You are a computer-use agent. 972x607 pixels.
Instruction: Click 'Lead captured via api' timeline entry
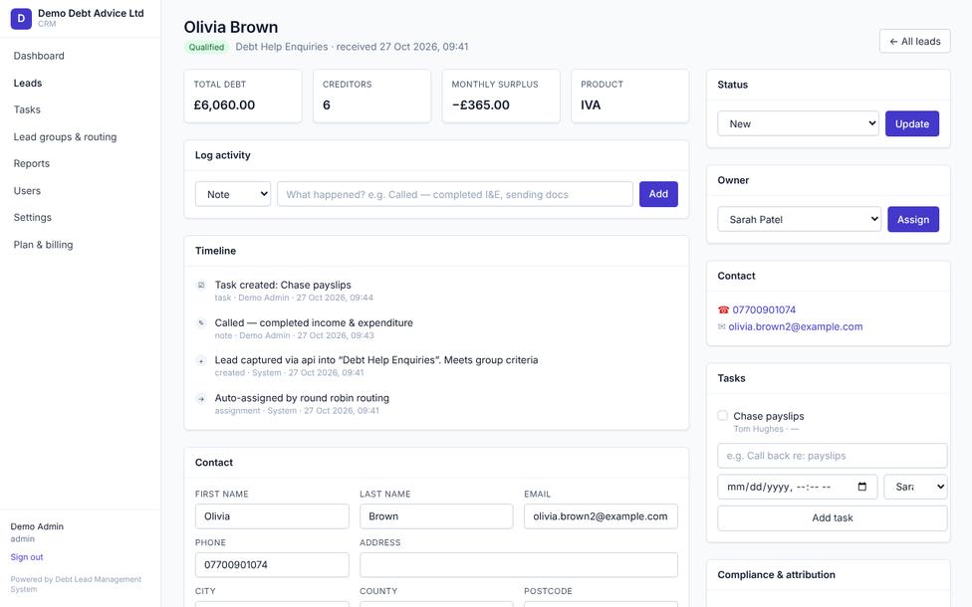pyautogui.click(x=376, y=360)
